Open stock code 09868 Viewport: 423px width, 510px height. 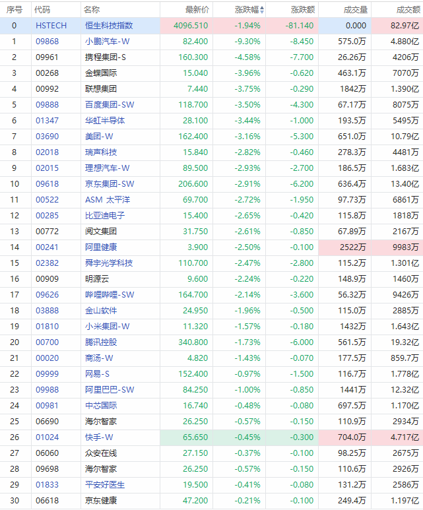(47, 42)
